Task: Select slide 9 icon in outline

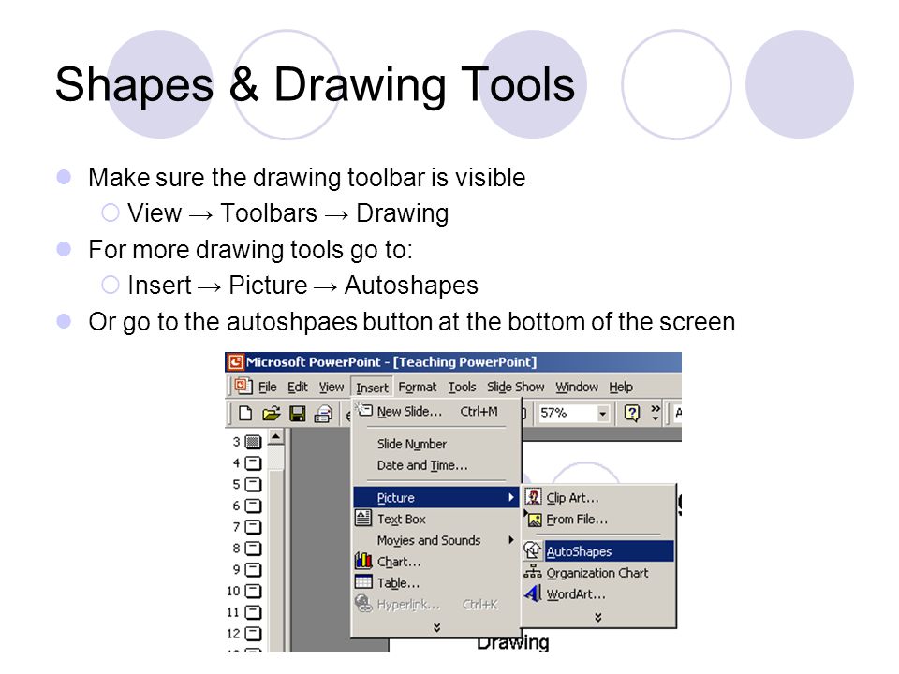Action: pyautogui.click(x=253, y=569)
